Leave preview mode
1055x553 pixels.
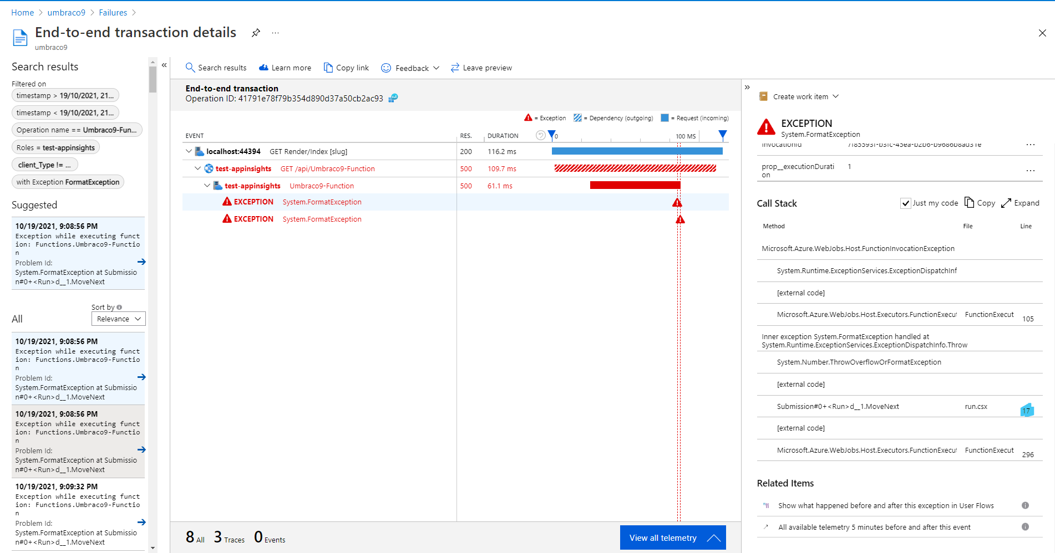481,68
